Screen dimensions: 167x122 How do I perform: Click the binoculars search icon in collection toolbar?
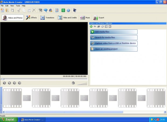pyautogui.click(x=95, y=26)
